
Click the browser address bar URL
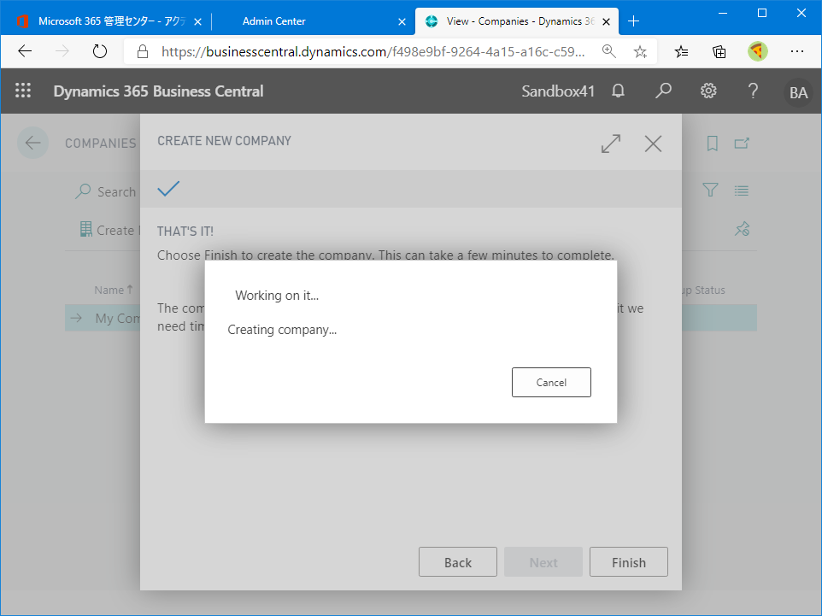coord(373,51)
